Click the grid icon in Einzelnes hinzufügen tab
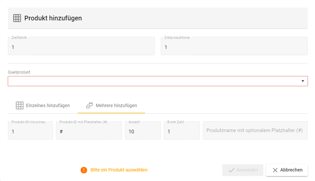This screenshot has width=315, height=181. point(20,105)
